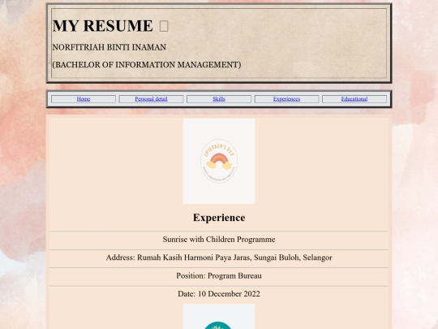
Task: Open the Home navigation link
Action: click(x=84, y=99)
